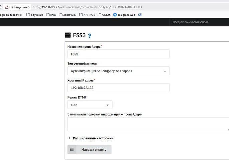Focus the search box Введите поисковый запрос
This screenshot has height=167, width=229.
click(x=199, y=22)
